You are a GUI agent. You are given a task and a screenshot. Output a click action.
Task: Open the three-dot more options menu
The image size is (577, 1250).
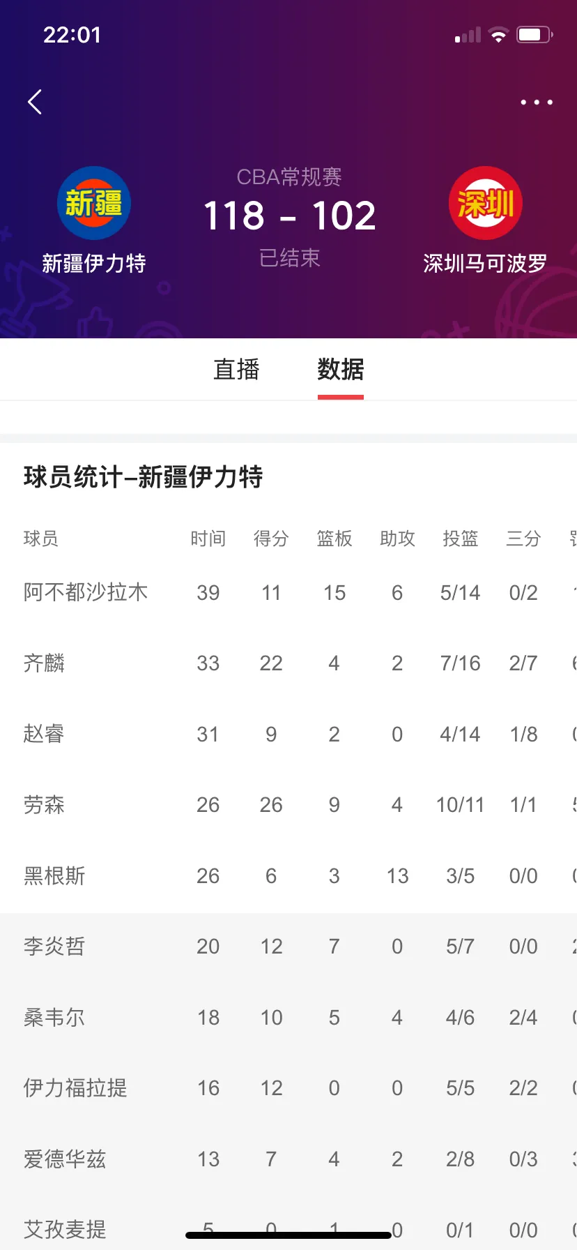click(537, 103)
